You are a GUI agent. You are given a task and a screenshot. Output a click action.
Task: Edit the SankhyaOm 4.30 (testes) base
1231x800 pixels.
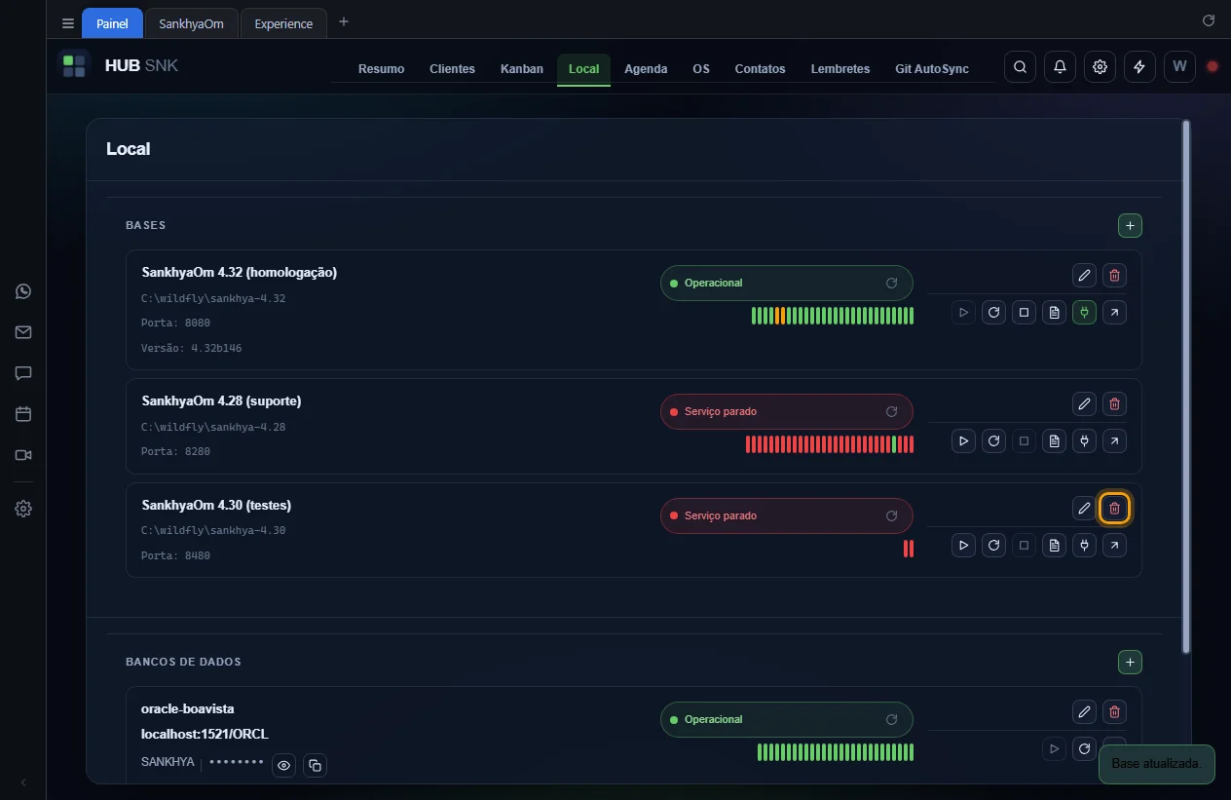(x=1084, y=508)
